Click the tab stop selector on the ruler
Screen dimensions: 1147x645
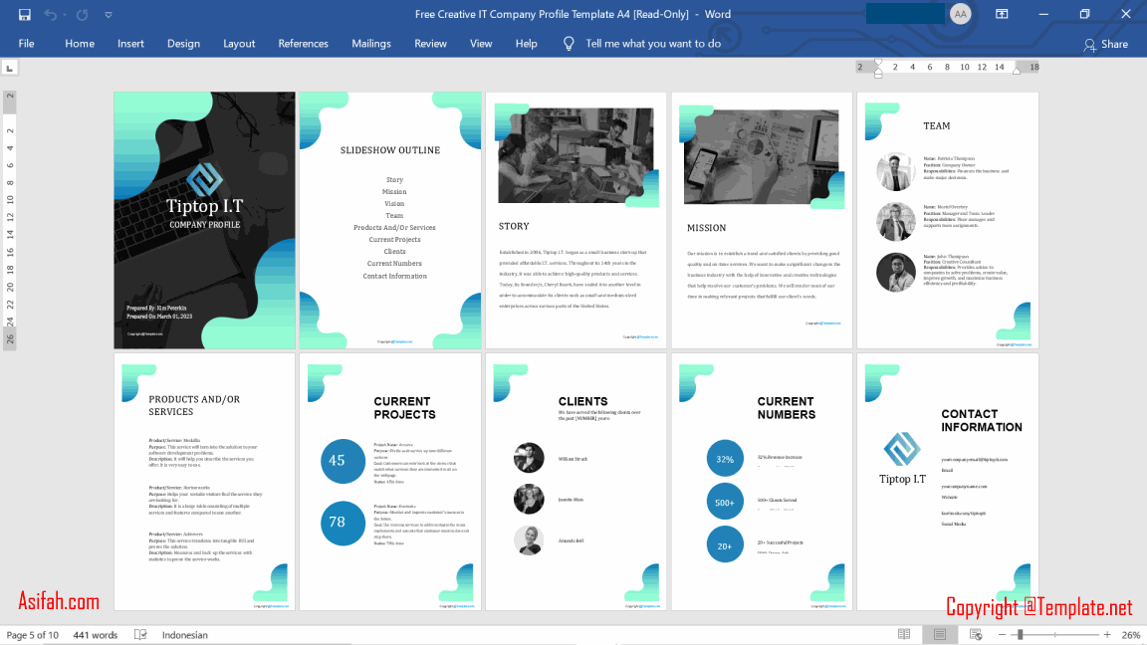click(10, 68)
